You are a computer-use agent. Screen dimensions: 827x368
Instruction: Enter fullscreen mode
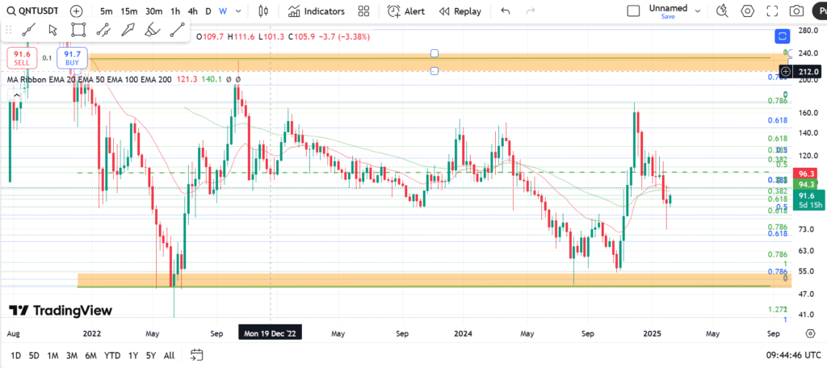772,11
